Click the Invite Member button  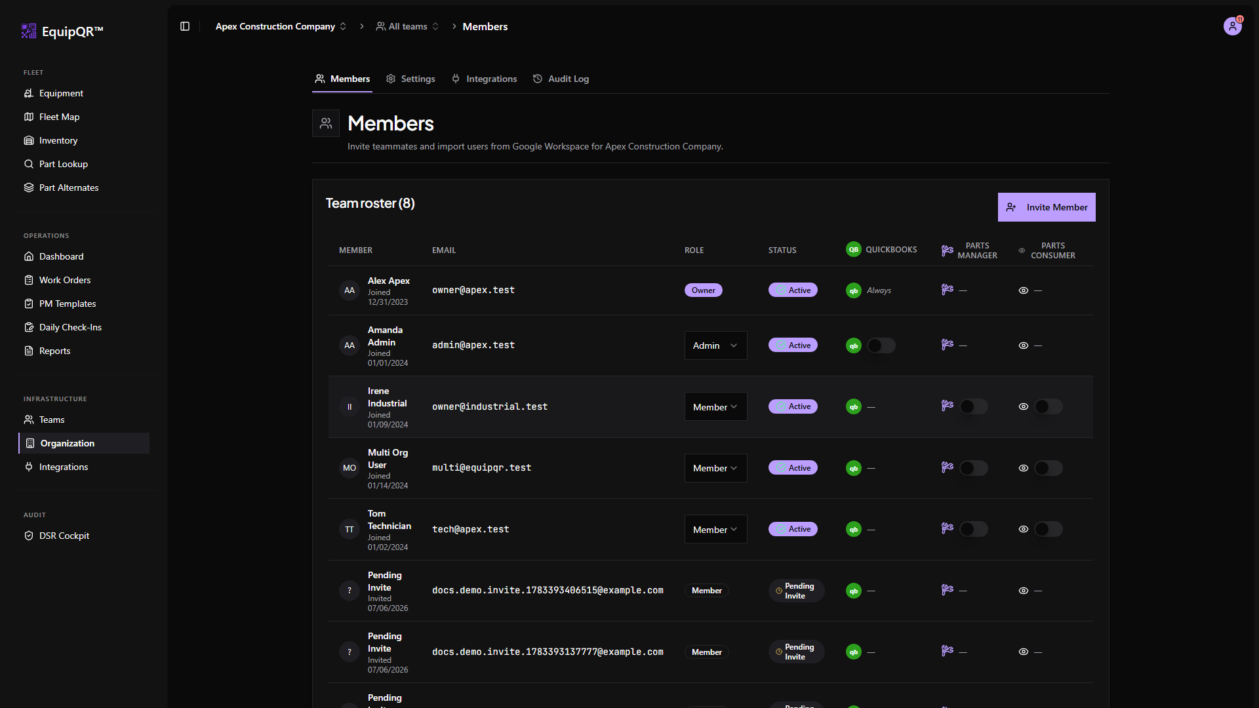pos(1047,207)
